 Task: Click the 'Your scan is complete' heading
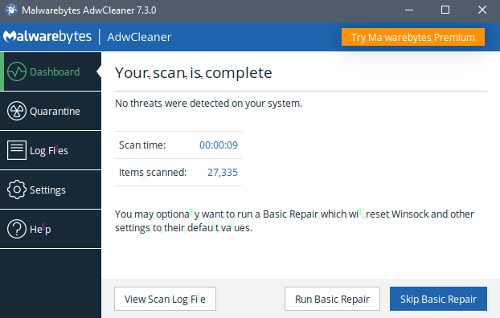(194, 72)
